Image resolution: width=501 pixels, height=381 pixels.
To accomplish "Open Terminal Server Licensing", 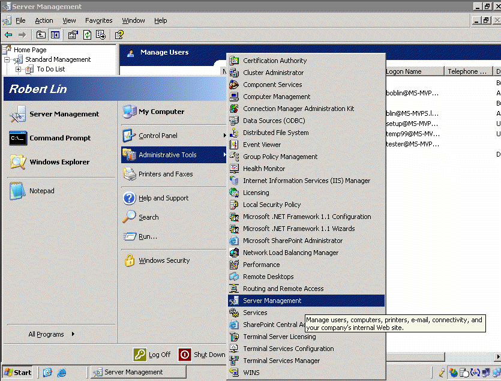I will click(x=306, y=337).
